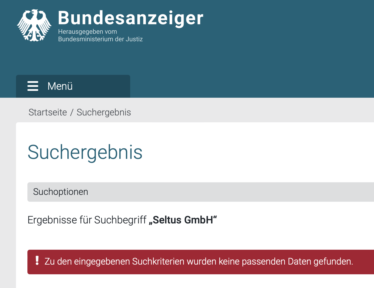Go to Startseite via breadcrumb
This screenshot has width=374, height=288.
[48, 112]
